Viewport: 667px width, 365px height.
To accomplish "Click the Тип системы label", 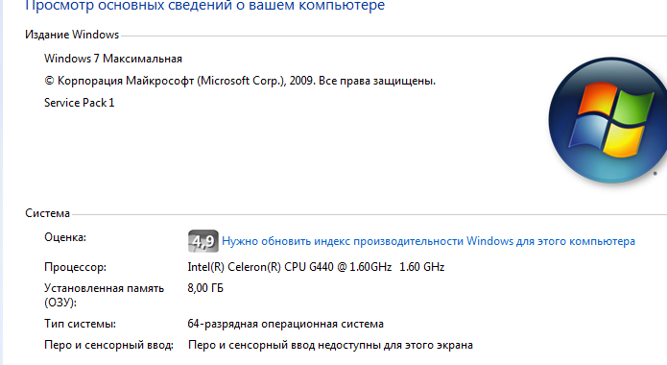I will pyautogui.click(x=80, y=324).
